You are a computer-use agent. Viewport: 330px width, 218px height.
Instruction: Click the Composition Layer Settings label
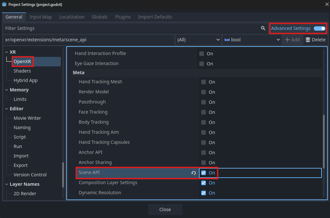[x=108, y=183]
